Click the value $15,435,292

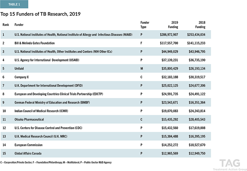[x=170, y=120]
